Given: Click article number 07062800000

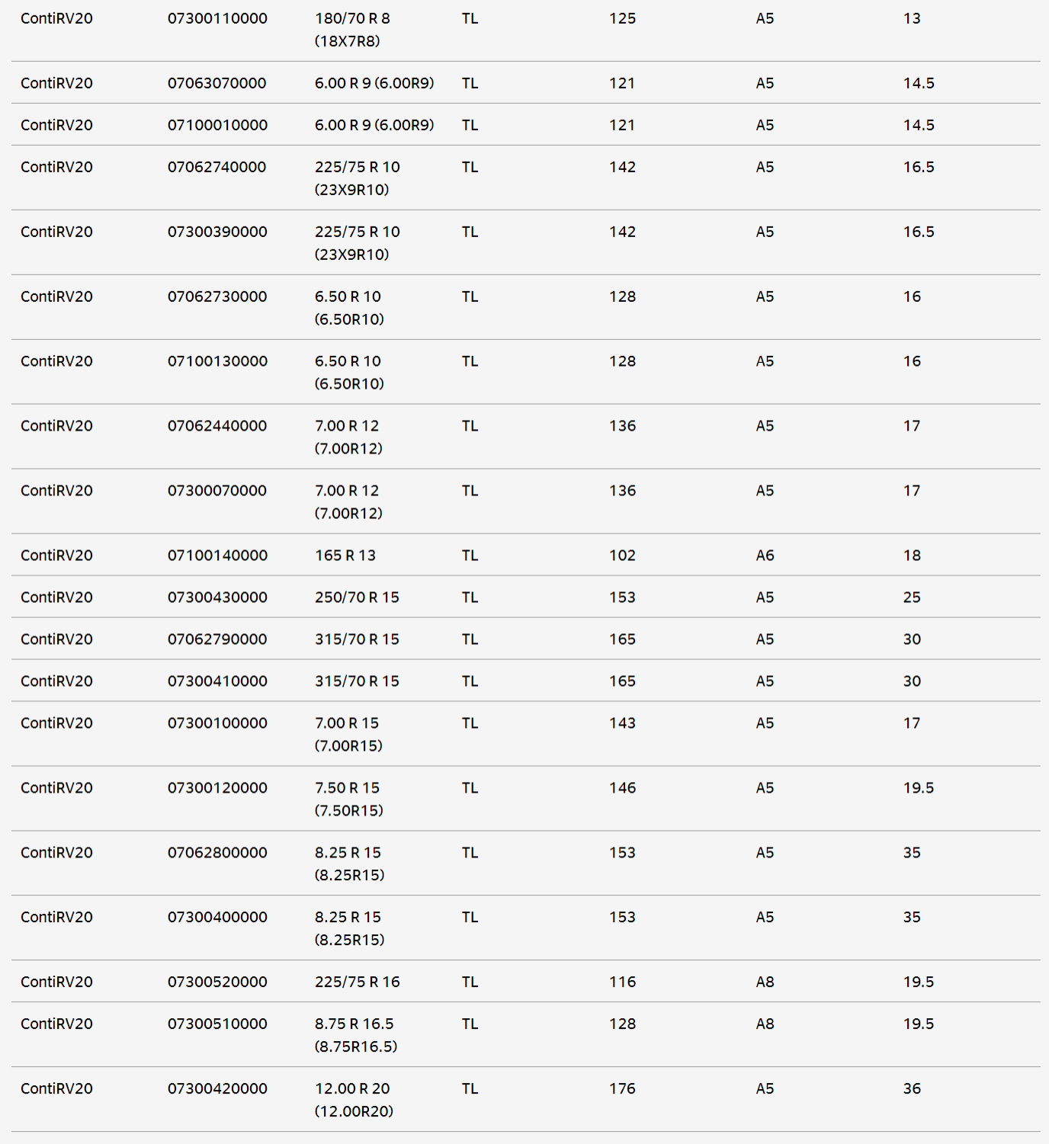Looking at the screenshot, I should point(217,853).
